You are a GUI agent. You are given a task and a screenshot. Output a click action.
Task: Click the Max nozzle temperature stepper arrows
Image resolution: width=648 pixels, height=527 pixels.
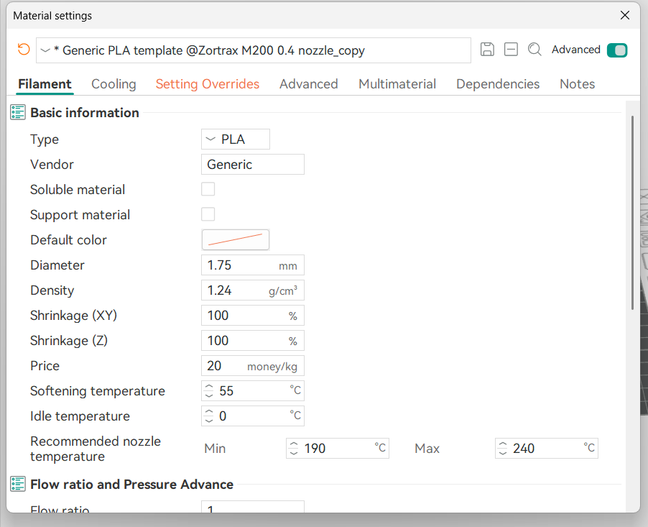pyautogui.click(x=504, y=449)
